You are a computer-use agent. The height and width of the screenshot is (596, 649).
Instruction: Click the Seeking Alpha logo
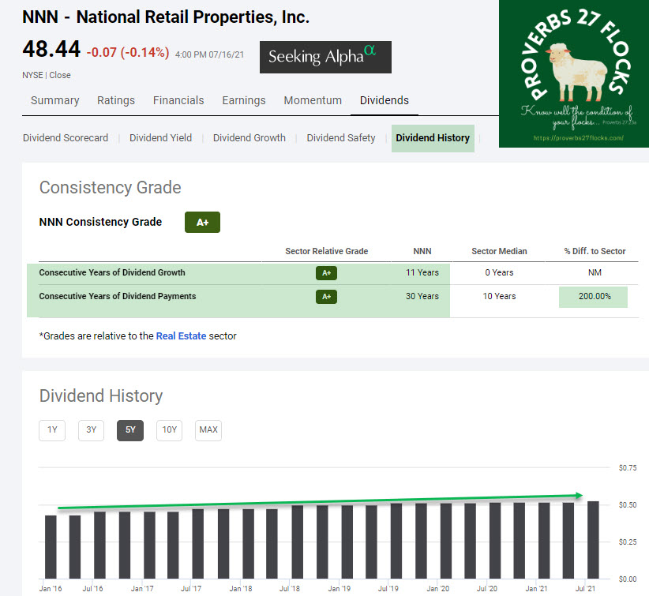coord(325,57)
